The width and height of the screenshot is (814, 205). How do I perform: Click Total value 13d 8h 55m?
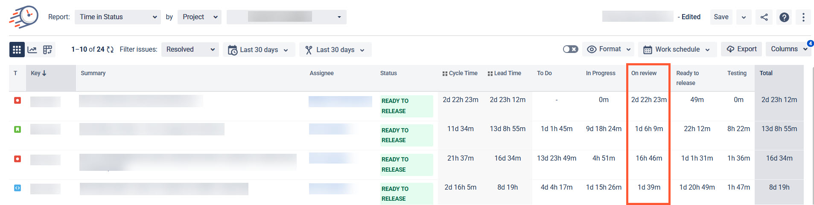[x=779, y=129]
